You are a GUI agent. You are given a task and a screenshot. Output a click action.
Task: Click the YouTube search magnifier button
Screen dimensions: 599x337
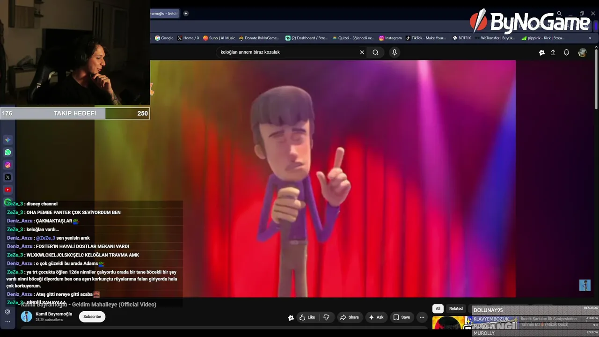[375, 52]
